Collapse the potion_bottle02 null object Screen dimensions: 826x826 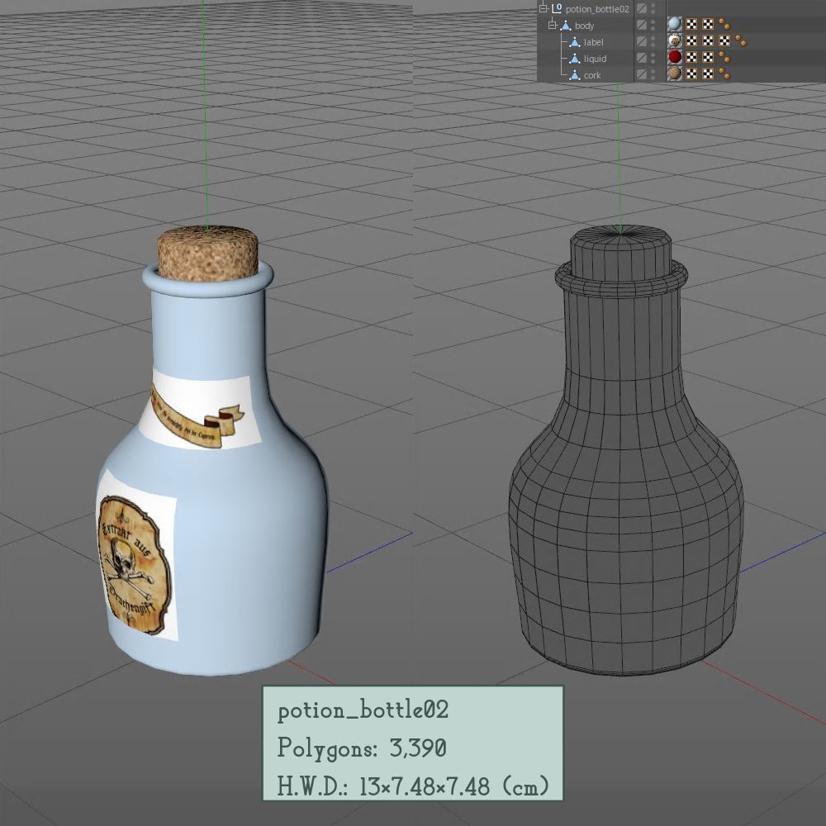(x=544, y=8)
